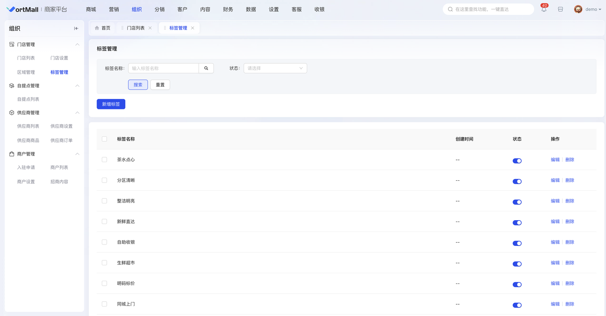Click the 自提点管理 icon
The width and height of the screenshot is (606, 316).
tap(12, 86)
